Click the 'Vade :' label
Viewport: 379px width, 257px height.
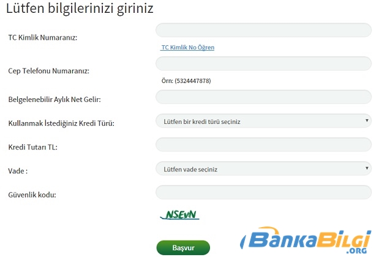18,171
